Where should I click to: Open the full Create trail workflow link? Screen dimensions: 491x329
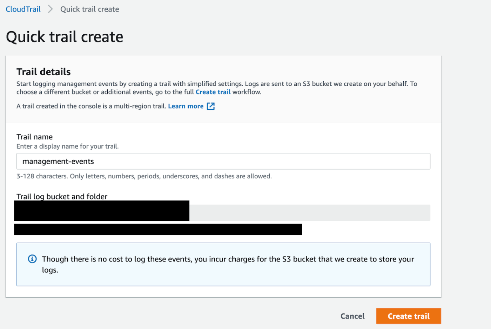pyautogui.click(x=213, y=92)
